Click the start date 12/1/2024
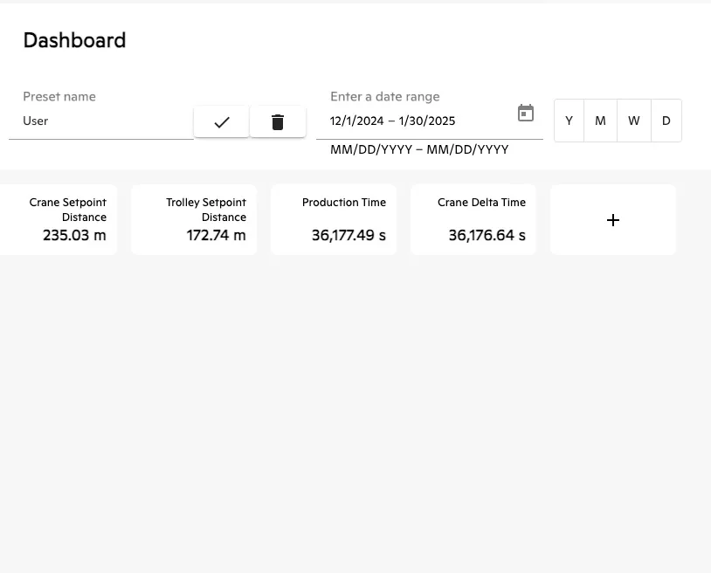This screenshot has width=711, height=573. (357, 121)
